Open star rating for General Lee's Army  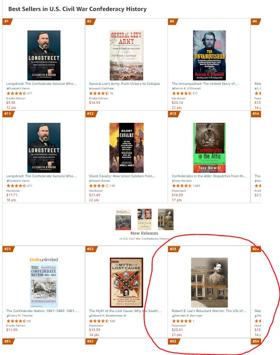tap(99, 93)
